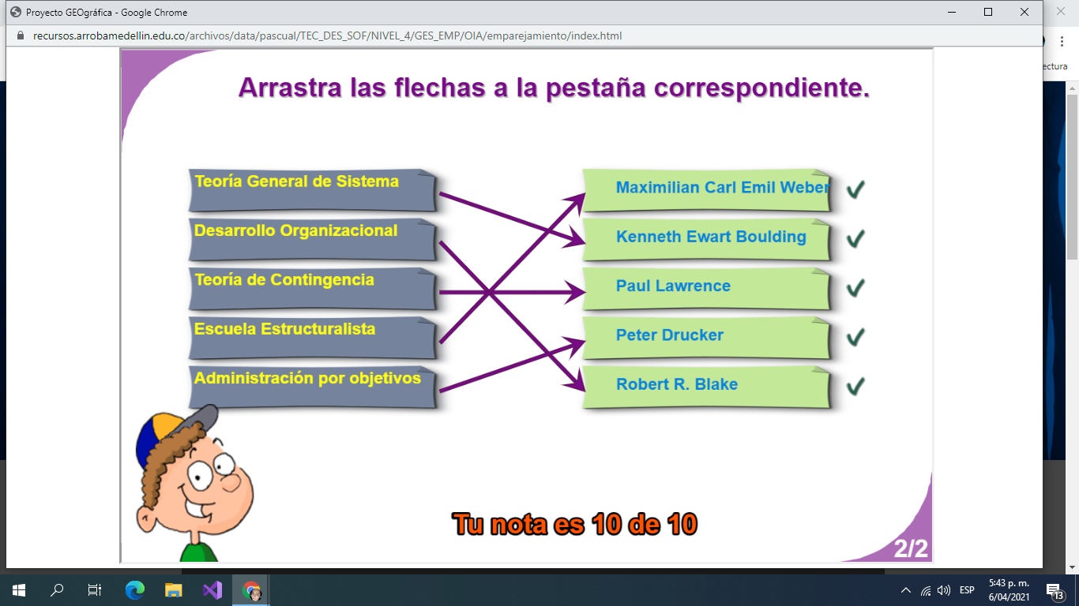Viewport: 1079px width, 606px height.
Task: Open network Wi-Fi settings in tray
Action: tap(925, 590)
